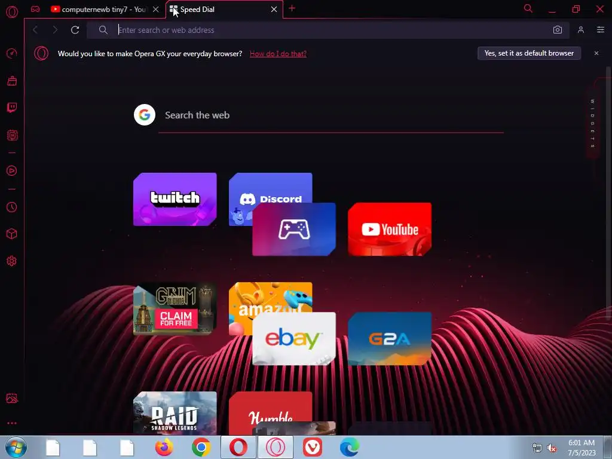The width and height of the screenshot is (612, 459).
Task: Click 'Yes, set it as default browser'
Action: 529,53
